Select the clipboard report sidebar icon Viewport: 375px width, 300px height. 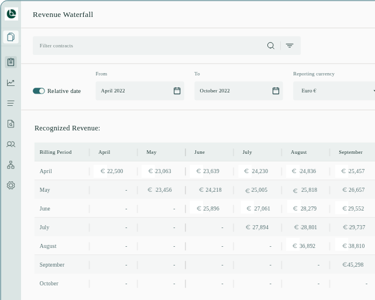pos(11,62)
